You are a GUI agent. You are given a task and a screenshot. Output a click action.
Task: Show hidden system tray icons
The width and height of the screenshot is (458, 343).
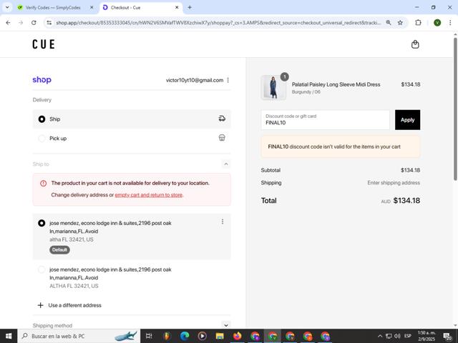(380, 336)
